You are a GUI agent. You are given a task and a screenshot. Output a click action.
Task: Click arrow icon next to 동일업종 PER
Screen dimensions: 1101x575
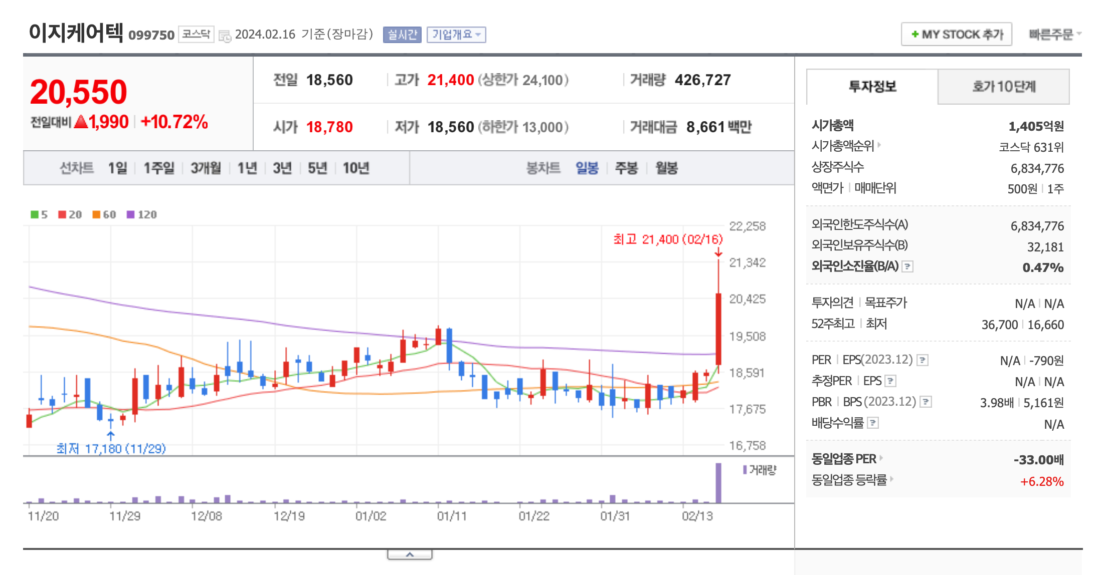coord(881,458)
